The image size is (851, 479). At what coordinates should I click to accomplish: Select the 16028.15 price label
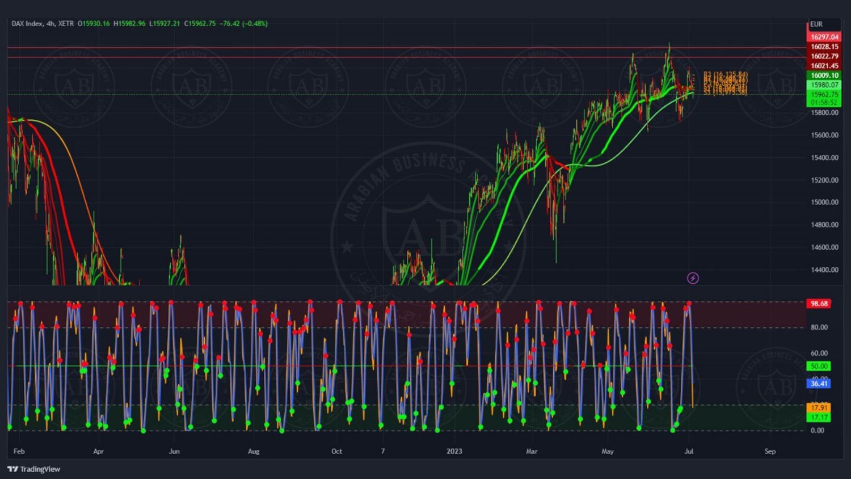[824, 47]
